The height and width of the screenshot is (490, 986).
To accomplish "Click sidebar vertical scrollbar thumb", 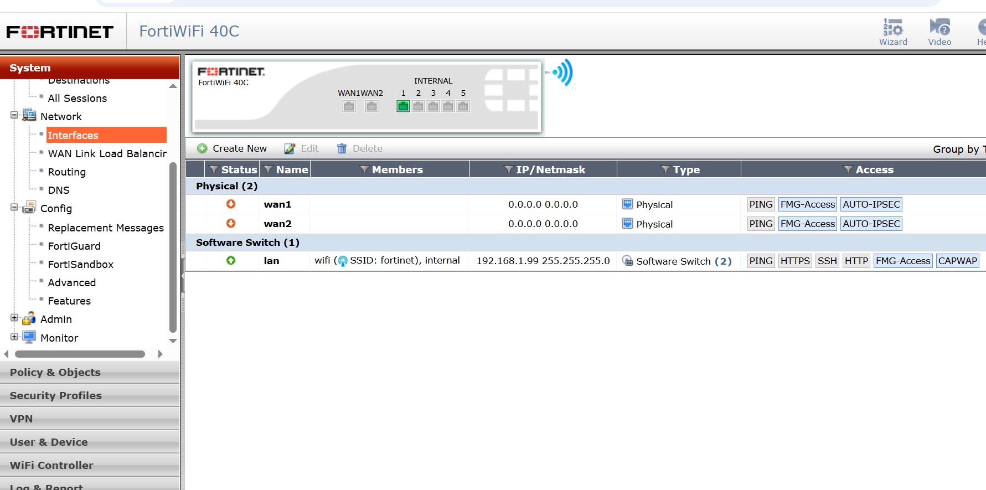I will [x=173, y=247].
